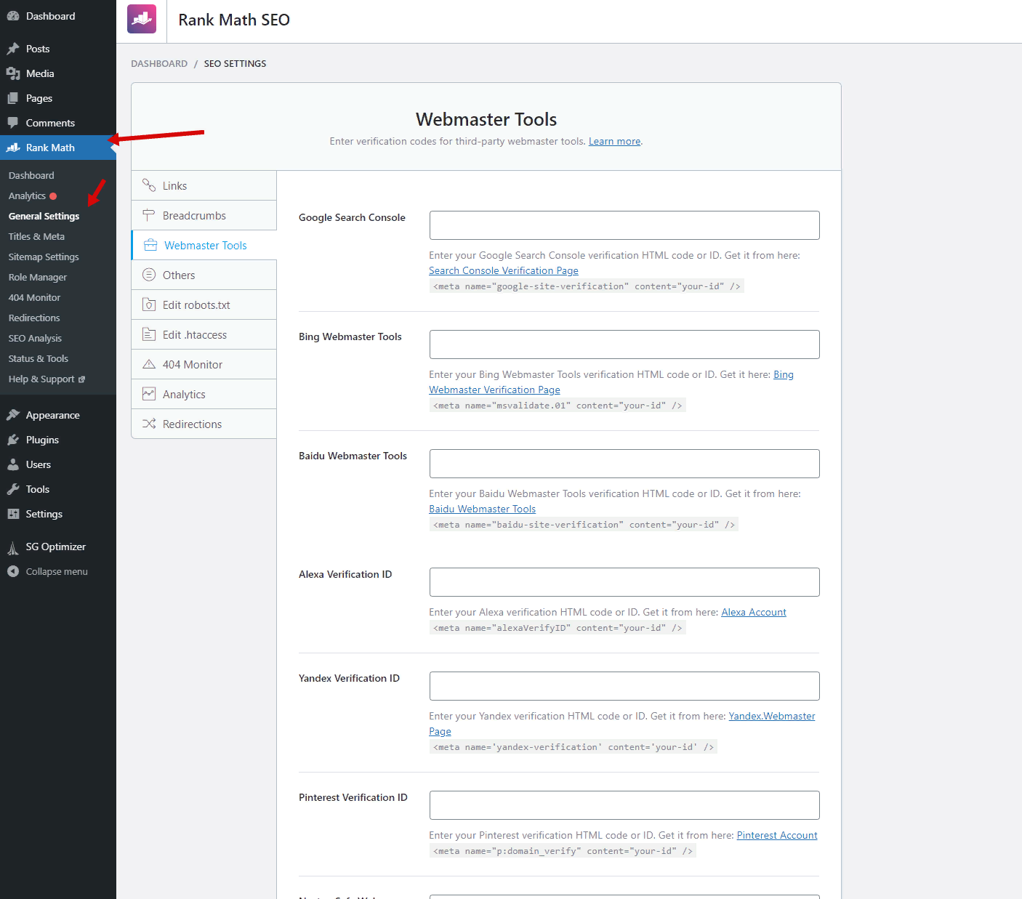Click the Links chain icon
The width and height of the screenshot is (1022, 899).
click(x=149, y=185)
